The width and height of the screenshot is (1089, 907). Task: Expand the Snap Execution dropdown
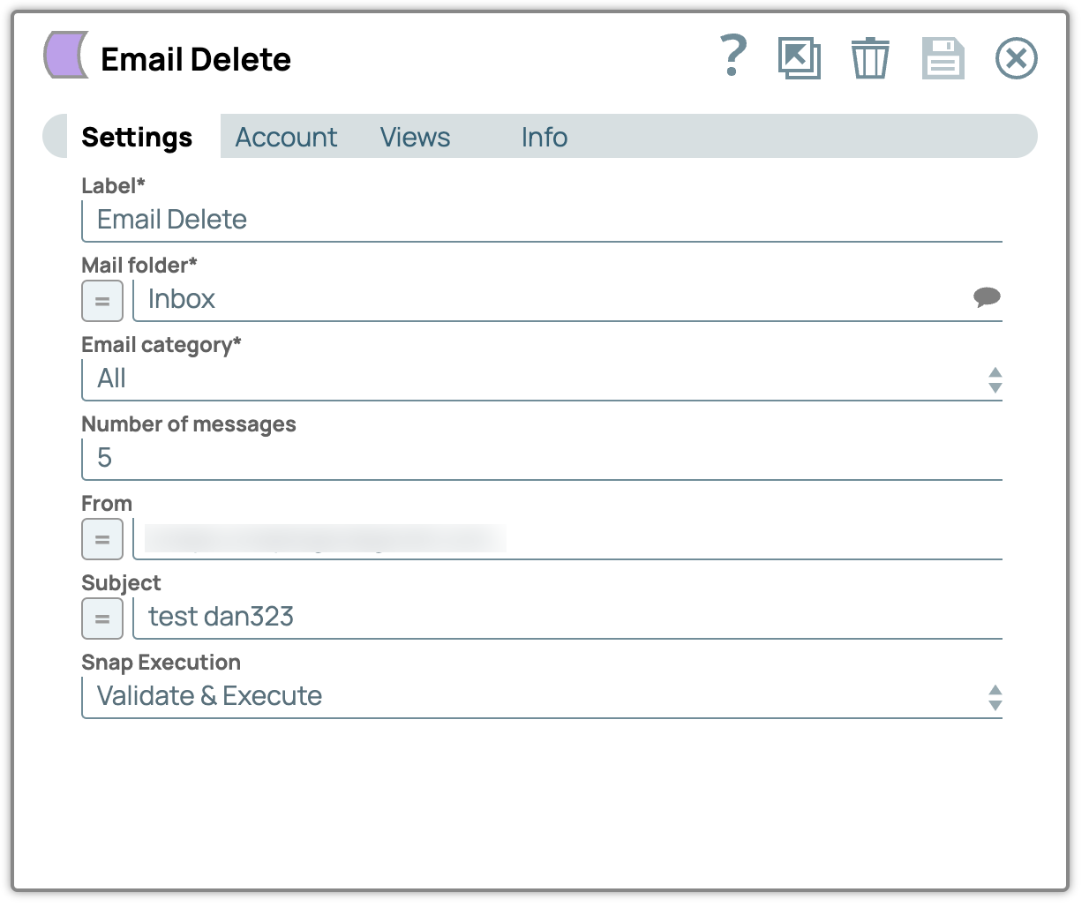pos(995,697)
